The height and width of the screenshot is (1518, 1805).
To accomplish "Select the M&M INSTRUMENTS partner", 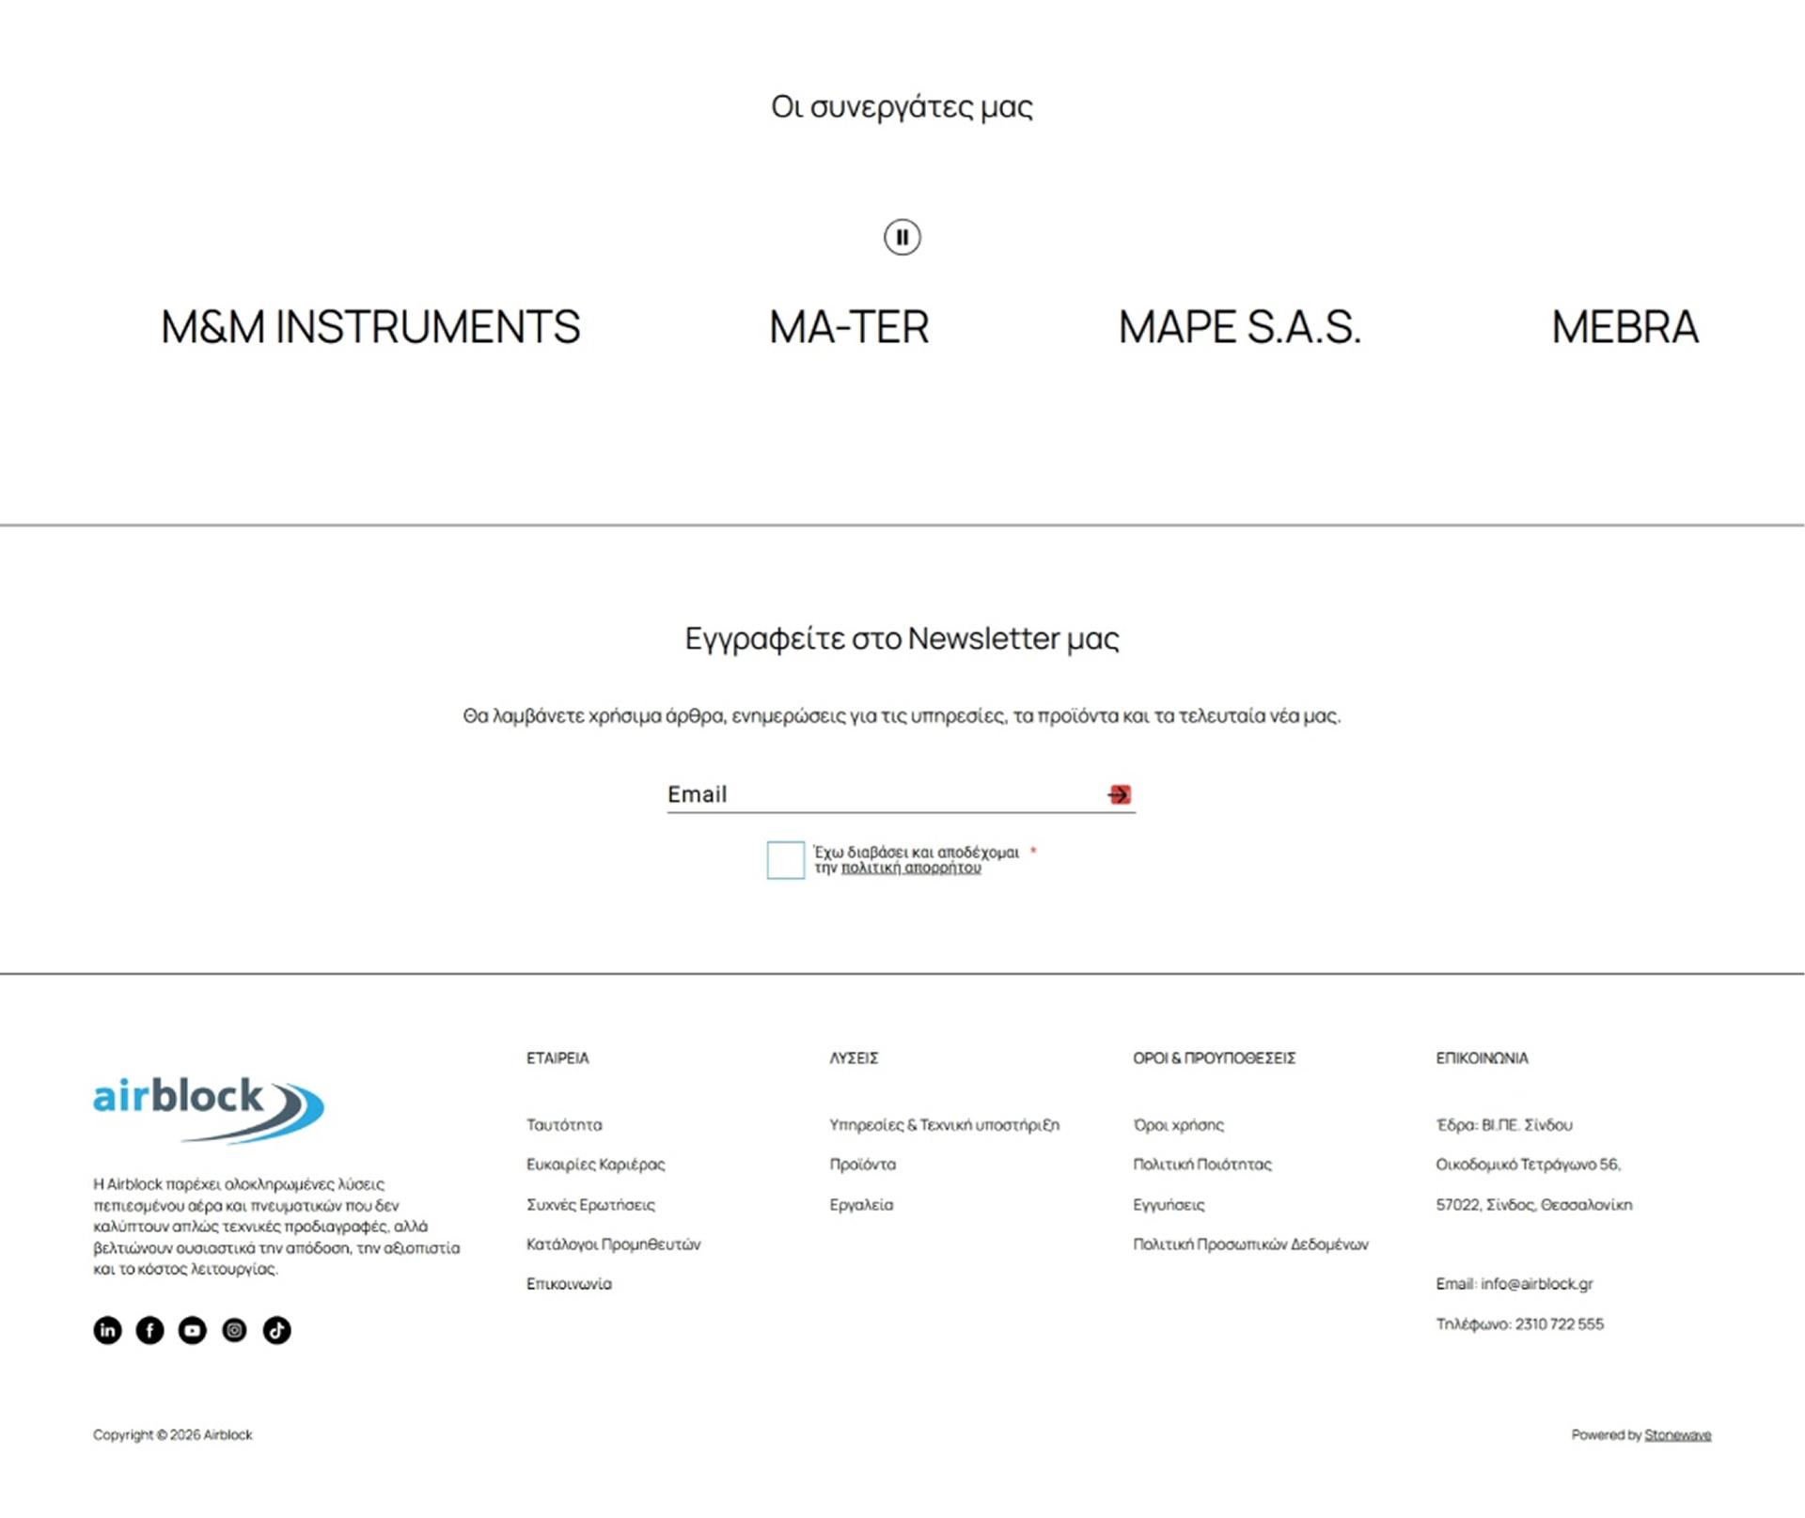I will click(x=370, y=327).
